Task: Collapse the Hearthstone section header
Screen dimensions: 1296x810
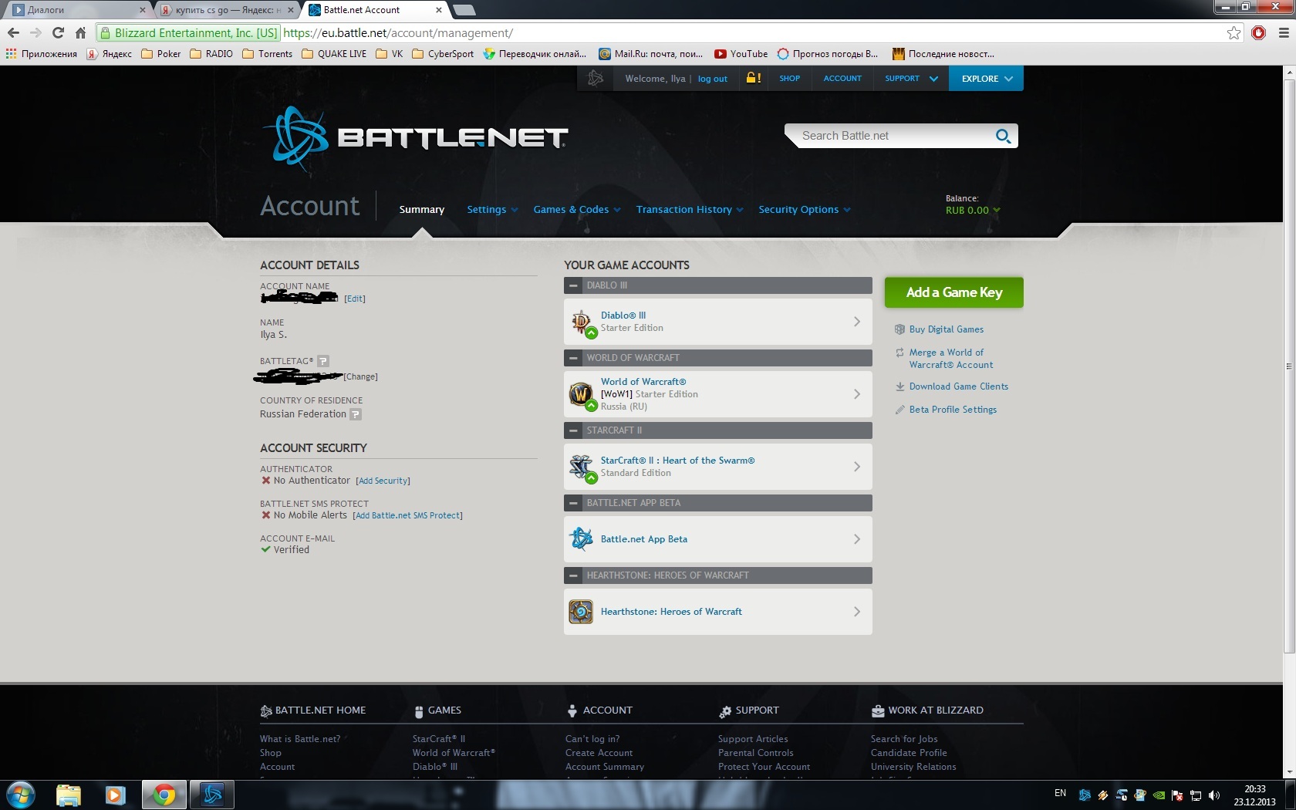Action: point(573,575)
